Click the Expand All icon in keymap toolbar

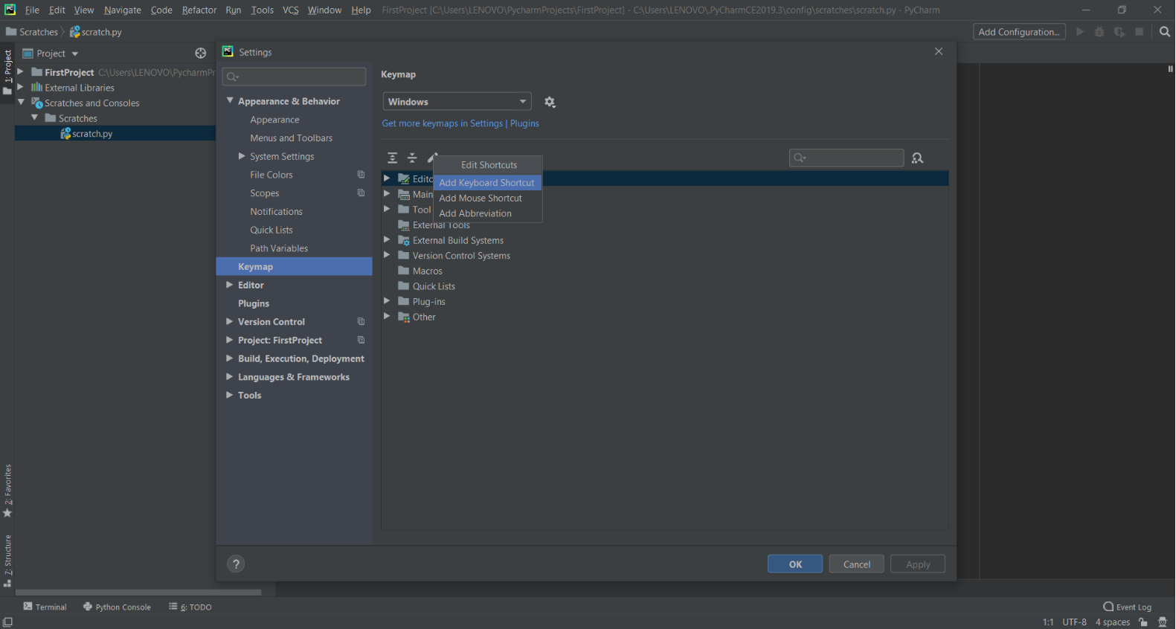(x=393, y=158)
